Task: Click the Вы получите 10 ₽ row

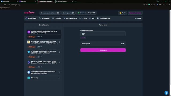Action: [103, 43]
